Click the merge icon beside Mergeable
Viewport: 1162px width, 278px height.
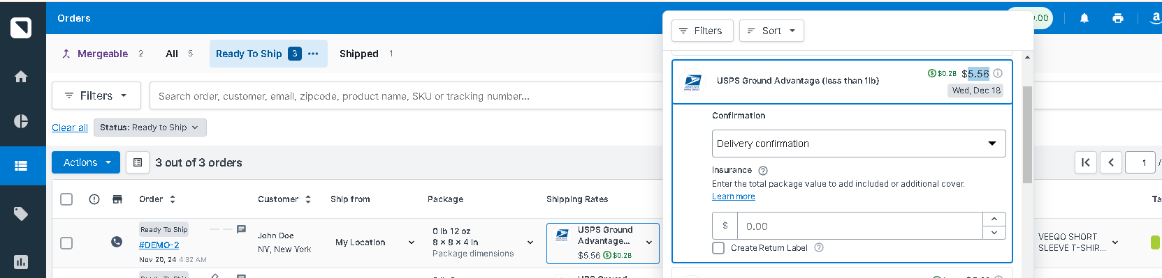click(66, 54)
